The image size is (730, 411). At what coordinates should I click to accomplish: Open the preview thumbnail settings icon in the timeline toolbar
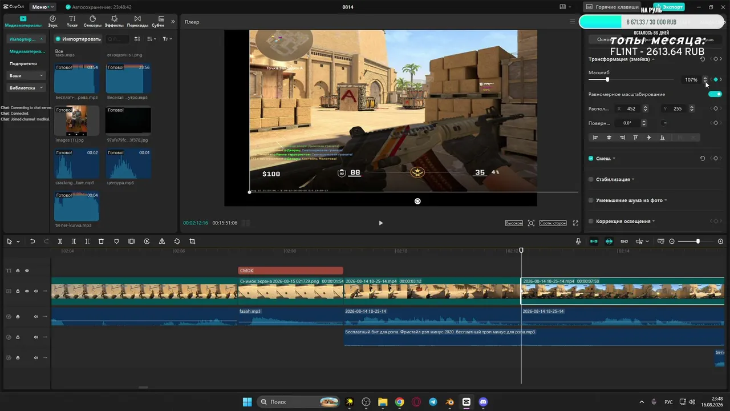click(x=661, y=241)
